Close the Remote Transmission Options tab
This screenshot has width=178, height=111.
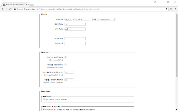tap(26, 5)
